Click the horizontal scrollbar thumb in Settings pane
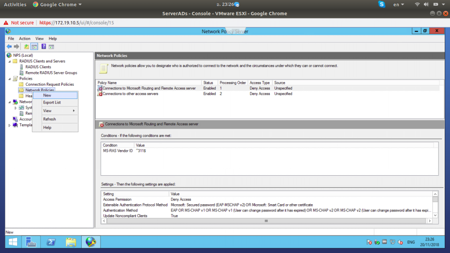The width and height of the screenshot is (450, 253). (266, 221)
